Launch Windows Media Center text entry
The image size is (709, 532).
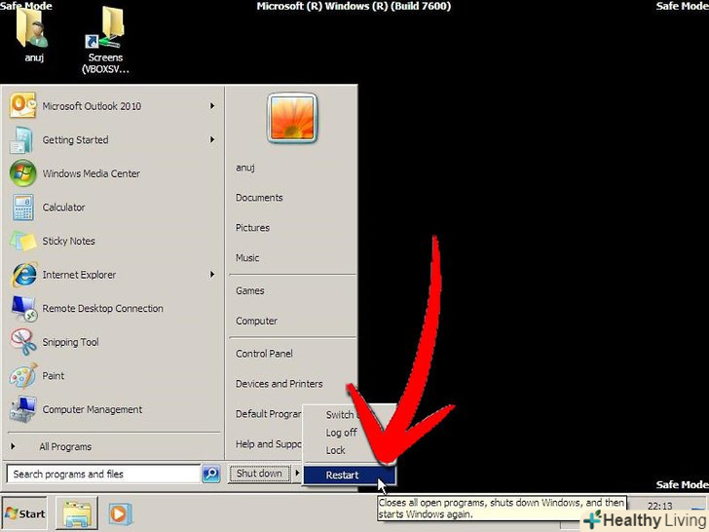[x=92, y=173]
